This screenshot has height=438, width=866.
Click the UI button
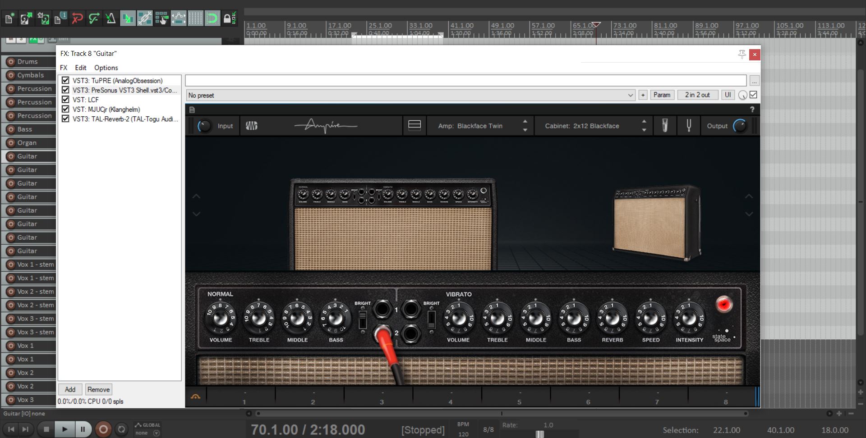point(728,95)
